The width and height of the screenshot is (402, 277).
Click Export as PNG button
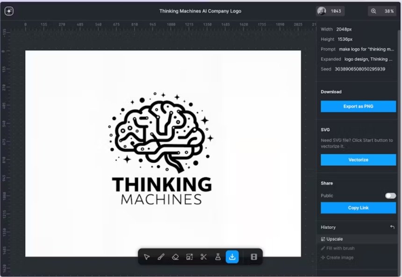(x=358, y=106)
